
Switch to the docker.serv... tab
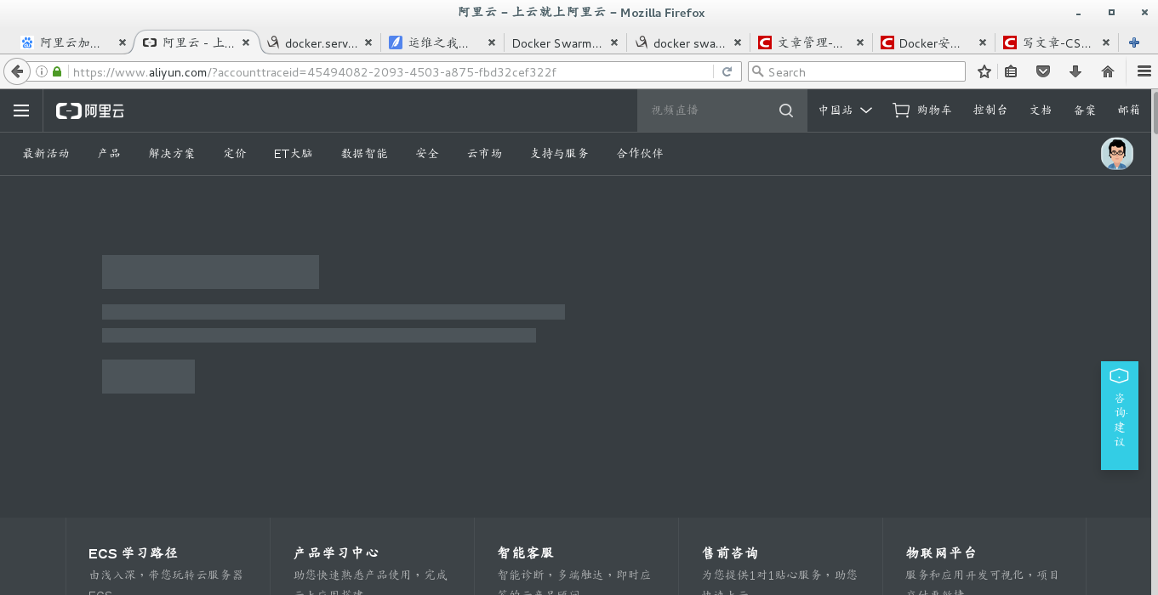click(319, 42)
